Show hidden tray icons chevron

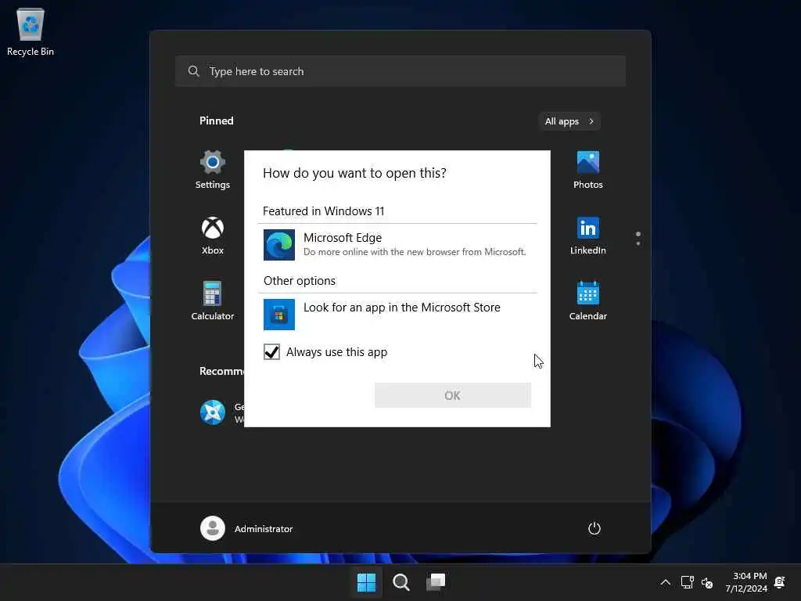pyautogui.click(x=665, y=582)
